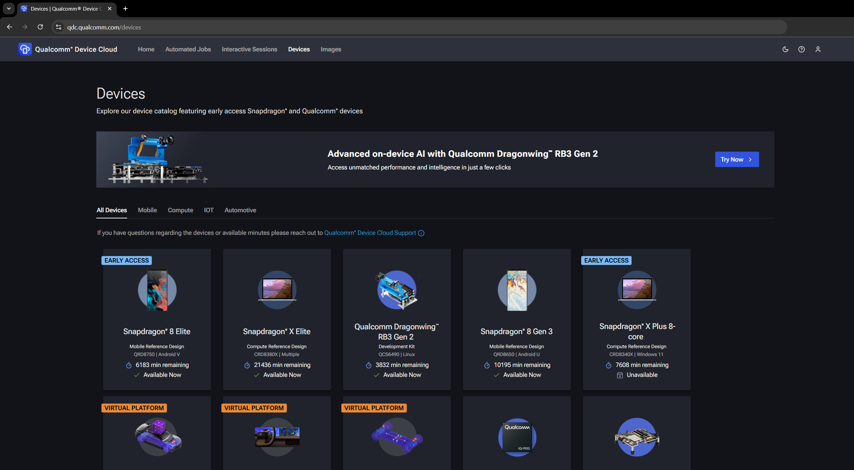Viewport: 854px width, 470px height.
Task: Switch to the Compute tab
Action: click(180, 210)
